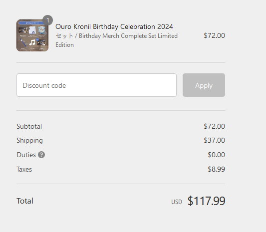This screenshot has height=232, width=266.
Task: Click the $8.99 taxes amount
Action: (216, 169)
